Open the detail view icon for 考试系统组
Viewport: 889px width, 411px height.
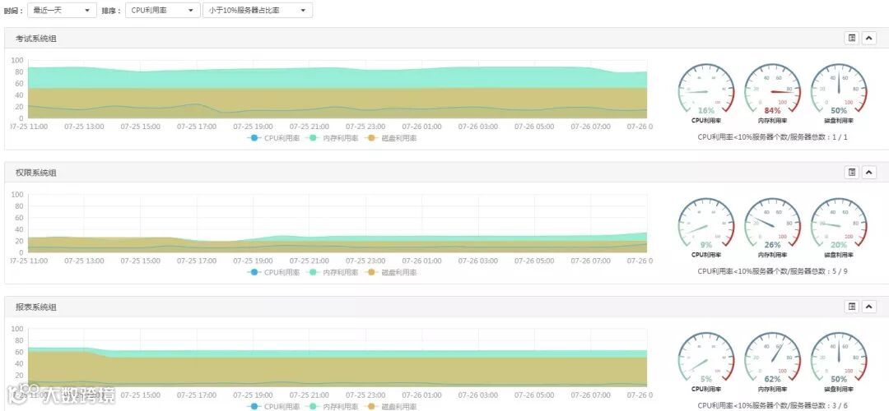click(x=852, y=38)
